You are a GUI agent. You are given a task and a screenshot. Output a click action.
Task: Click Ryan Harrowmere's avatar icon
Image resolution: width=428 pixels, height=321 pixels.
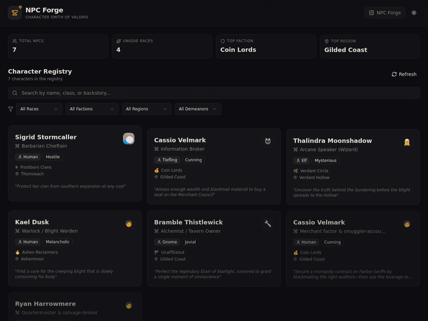coord(129,305)
